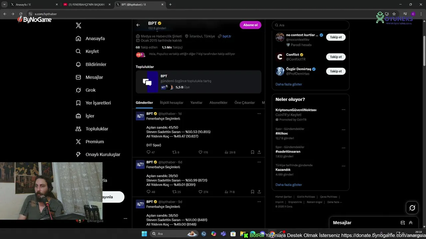Click the browser address bar

point(200,14)
